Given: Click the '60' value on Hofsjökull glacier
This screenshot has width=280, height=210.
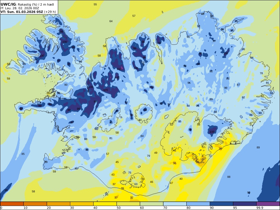Looking at the screenshot, I should (140, 120).
